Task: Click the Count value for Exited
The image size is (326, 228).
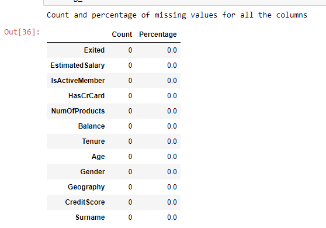Action: [130, 50]
